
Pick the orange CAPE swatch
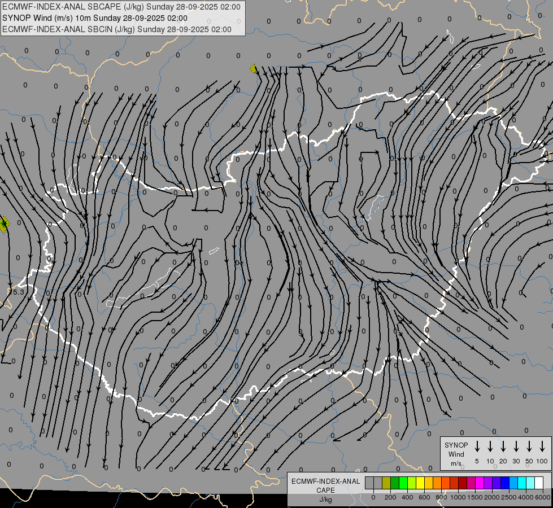pyautogui.click(x=437, y=483)
